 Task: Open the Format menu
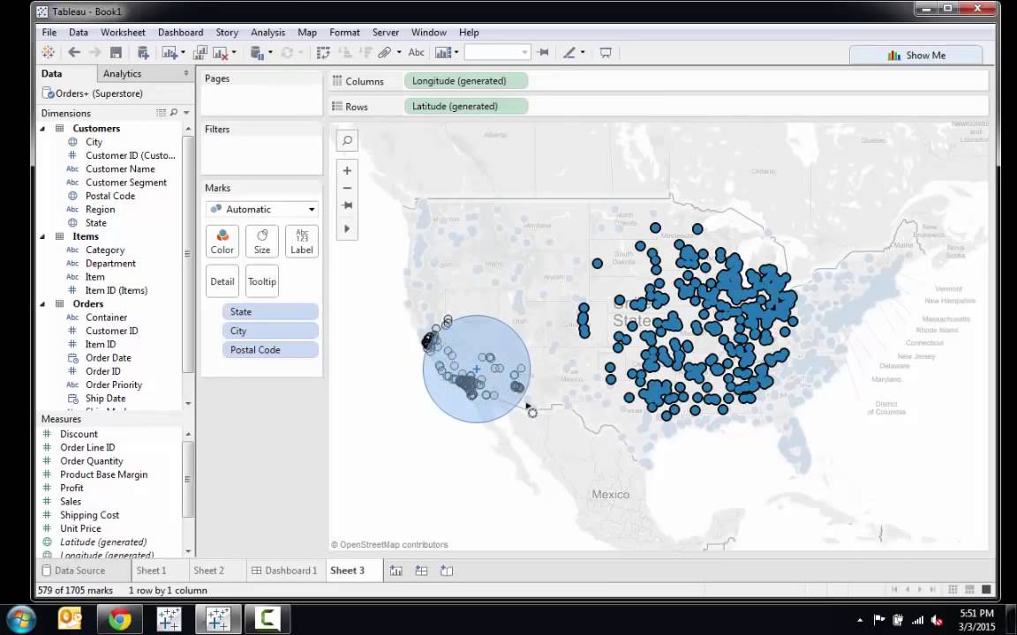point(344,33)
